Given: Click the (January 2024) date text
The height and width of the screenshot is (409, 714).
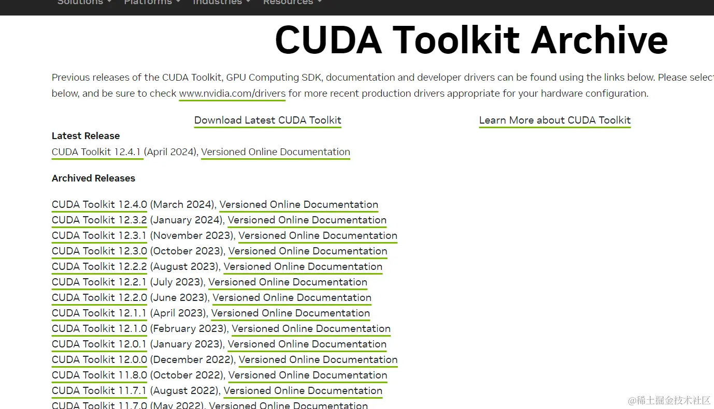Looking at the screenshot, I should [188, 220].
